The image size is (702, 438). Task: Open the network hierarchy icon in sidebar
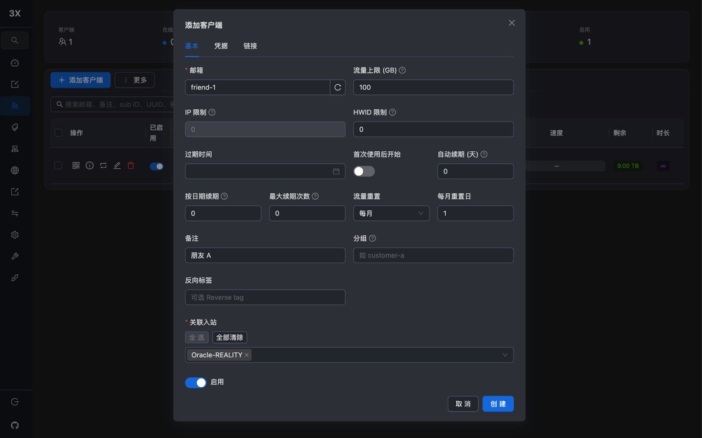[x=15, y=149]
